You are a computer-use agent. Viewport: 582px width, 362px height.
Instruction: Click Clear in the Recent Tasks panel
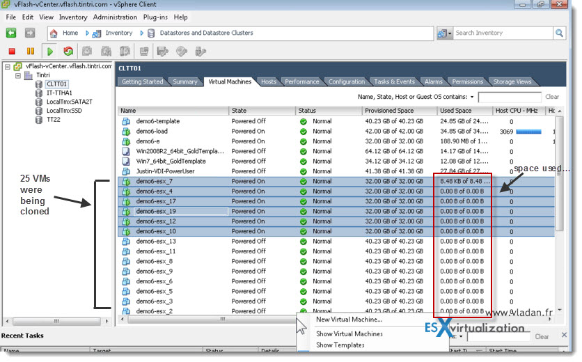542,337
